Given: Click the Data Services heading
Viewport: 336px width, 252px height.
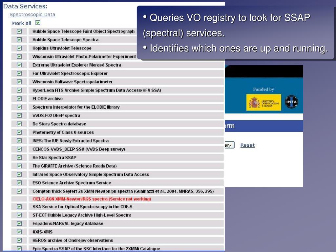Looking at the screenshot, I should tap(25, 6).
